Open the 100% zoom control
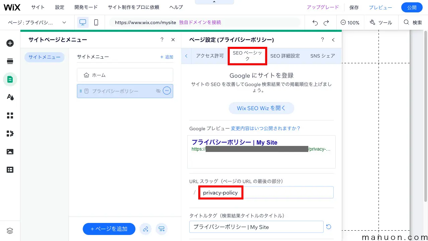 coord(350,22)
